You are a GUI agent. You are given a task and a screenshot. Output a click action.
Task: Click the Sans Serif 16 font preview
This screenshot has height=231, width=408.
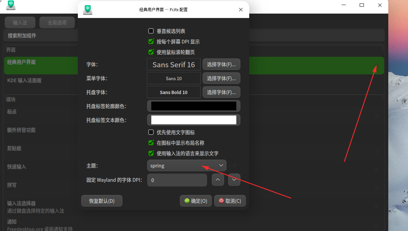pyautogui.click(x=174, y=64)
